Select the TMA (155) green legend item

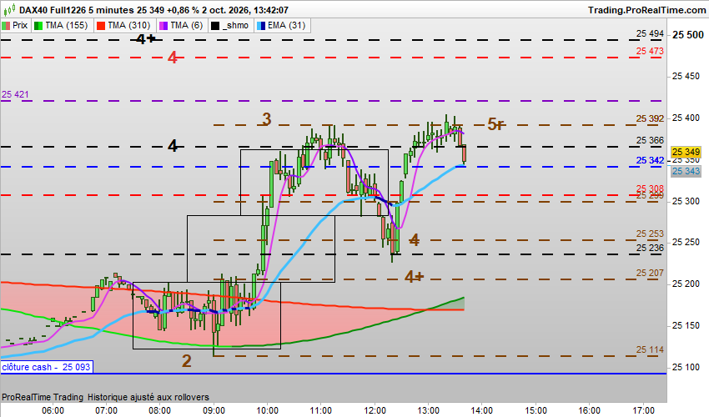point(62,25)
